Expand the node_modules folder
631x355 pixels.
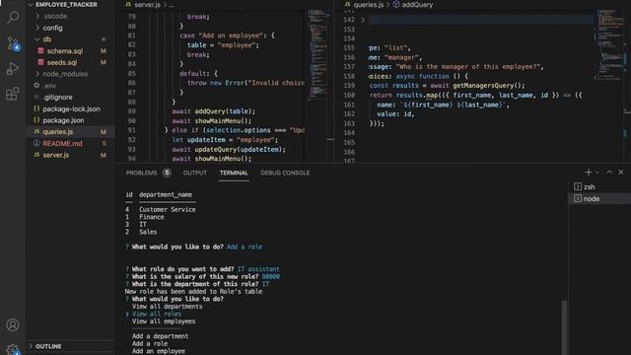click(x=65, y=74)
